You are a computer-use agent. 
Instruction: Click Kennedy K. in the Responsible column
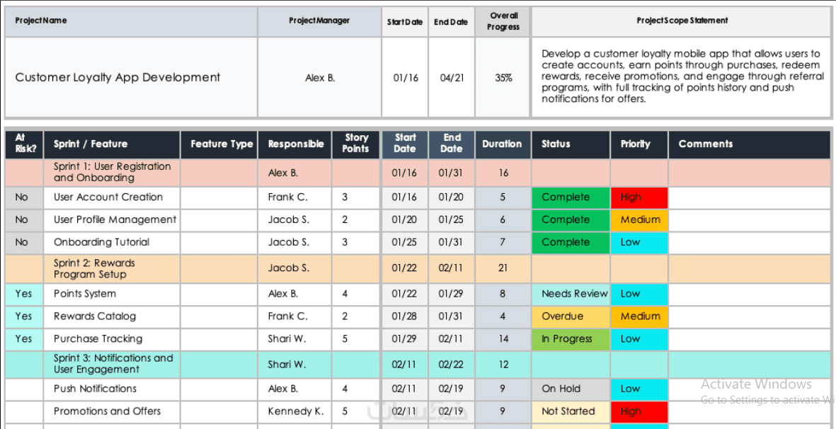pyautogui.click(x=294, y=411)
